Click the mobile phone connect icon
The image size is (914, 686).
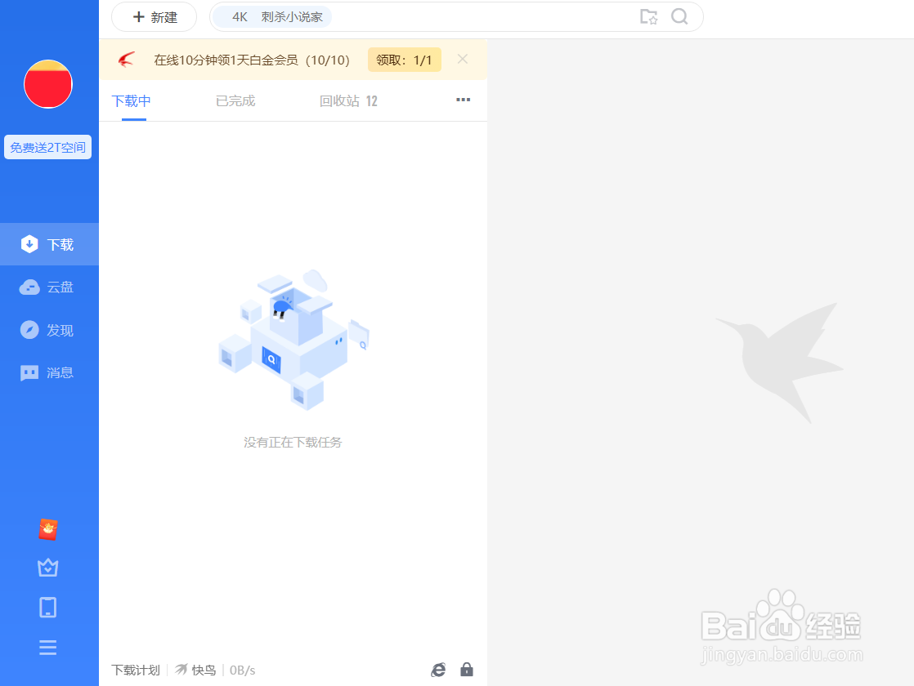click(47, 607)
